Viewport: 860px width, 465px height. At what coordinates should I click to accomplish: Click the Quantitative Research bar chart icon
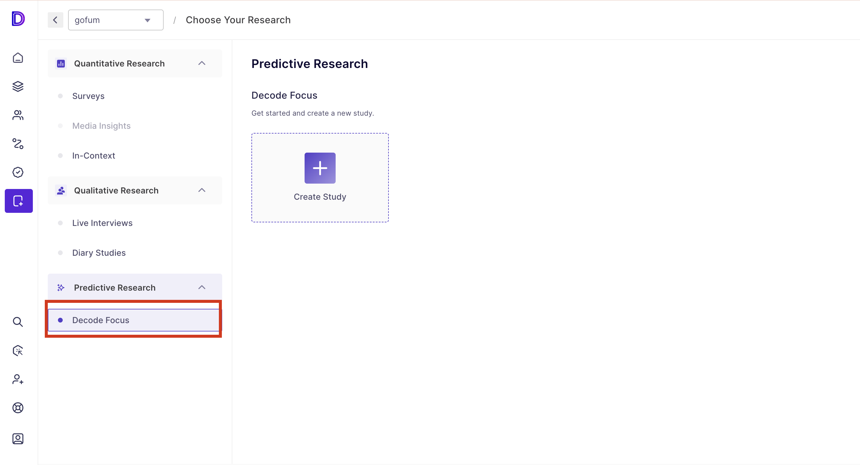tap(61, 63)
